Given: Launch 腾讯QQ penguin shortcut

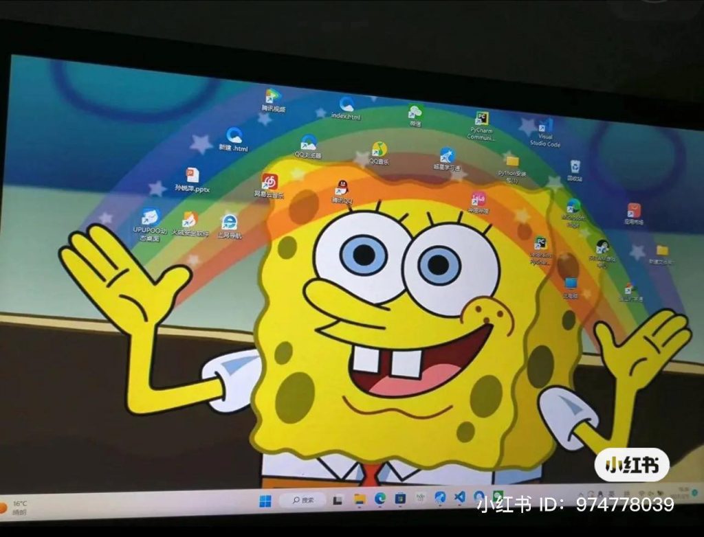Looking at the screenshot, I should point(342,188).
